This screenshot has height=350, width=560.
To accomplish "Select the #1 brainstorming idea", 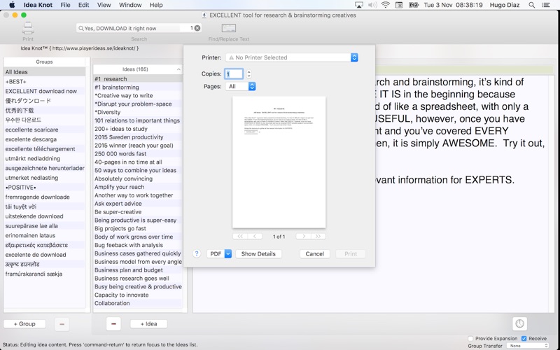I will (x=138, y=87).
